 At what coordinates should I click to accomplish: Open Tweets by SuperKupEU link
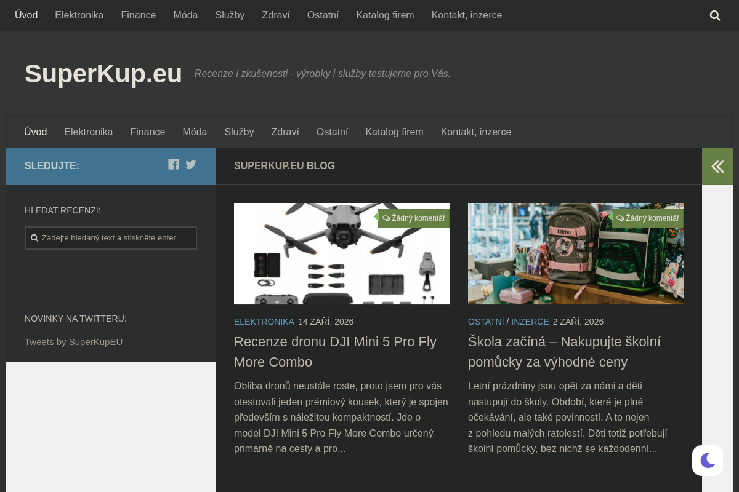(x=74, y=342)
